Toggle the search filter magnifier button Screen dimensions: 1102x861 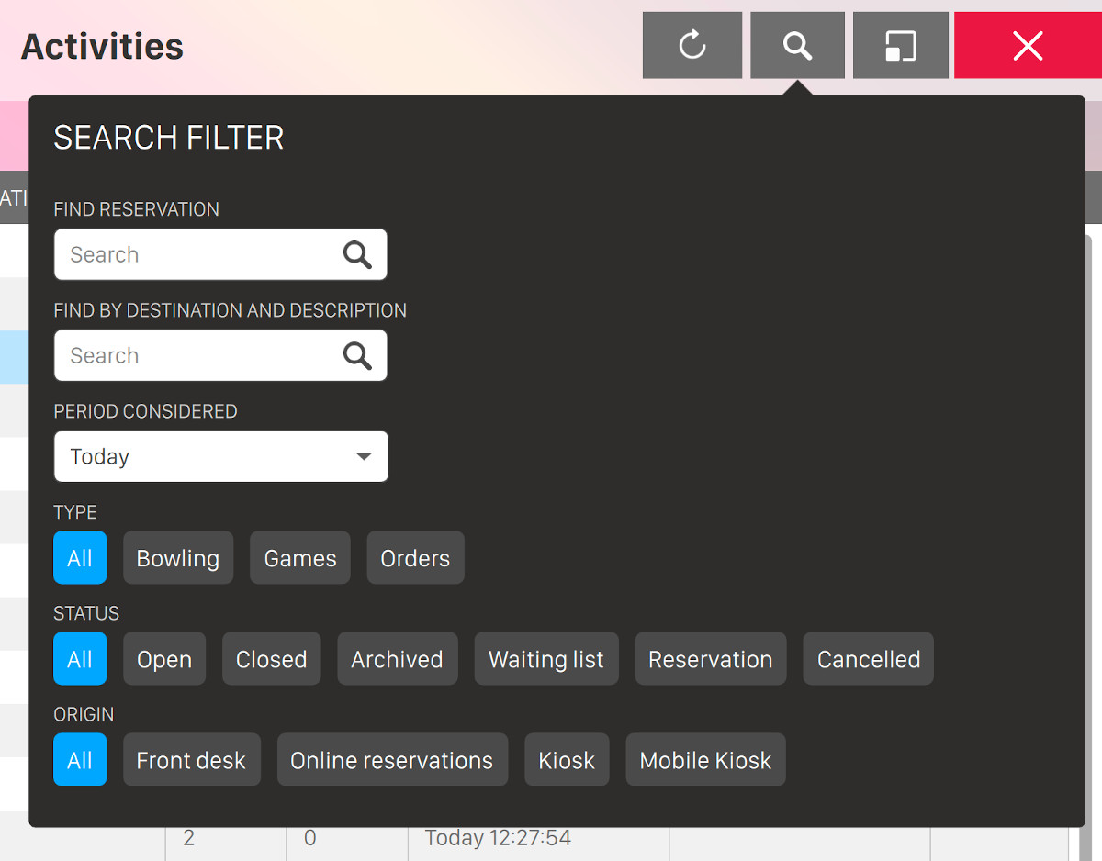(797, 45)
